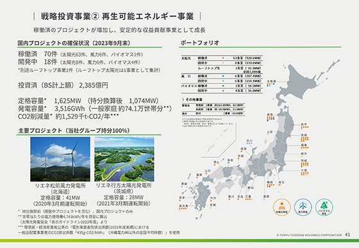This screenshot has width=359, height=248.
Task: Click the 発電容量 3,516GWh line
Action: point(95,109)
